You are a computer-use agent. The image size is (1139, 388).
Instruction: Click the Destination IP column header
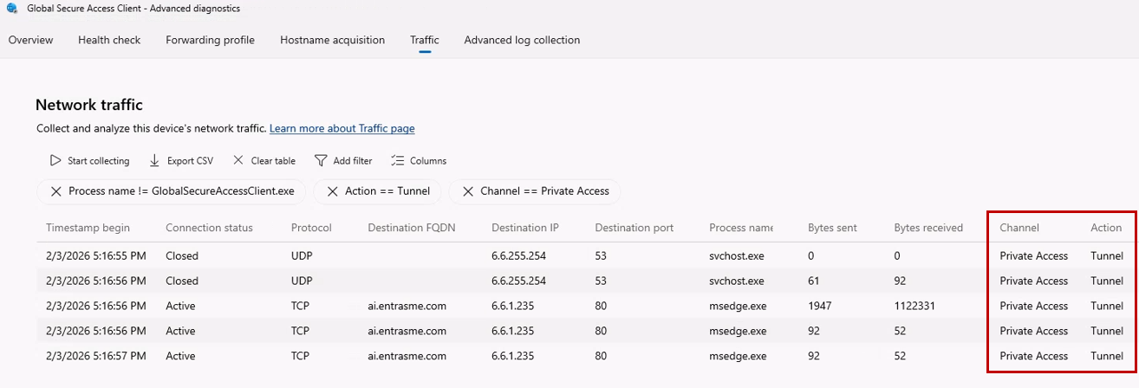[x=526, y=228]
